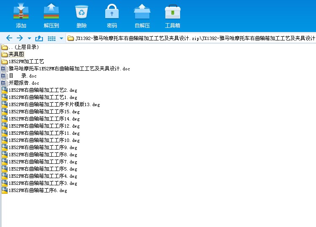Select 1E52FM右曲轴箱加工工艺1.dwg

pos(39,97)
